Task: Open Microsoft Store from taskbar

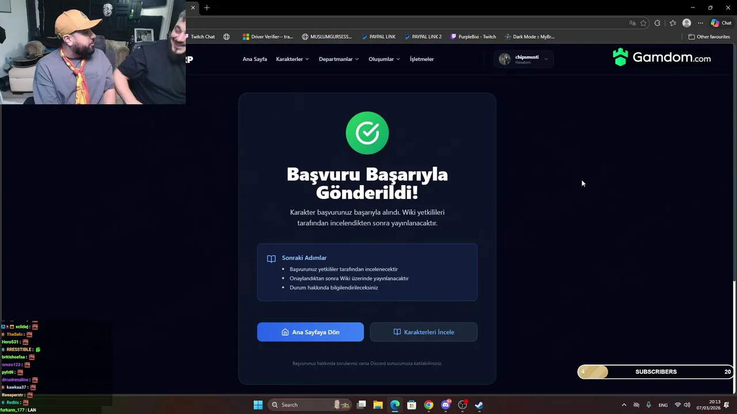Action: (412, 405)
